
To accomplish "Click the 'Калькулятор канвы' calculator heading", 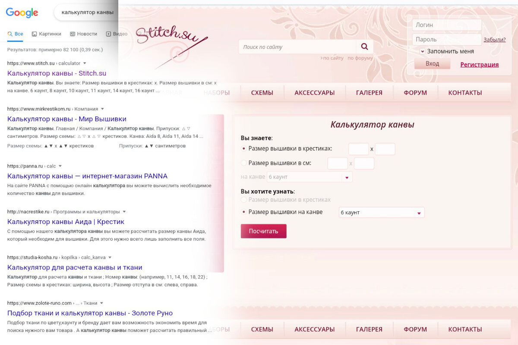I will [372, 125].
